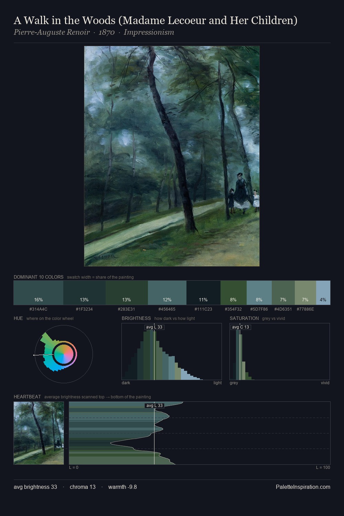Click the 4% pale blue swatch
The width and height of the screenshot is (344, 516).
click(323, 293)
